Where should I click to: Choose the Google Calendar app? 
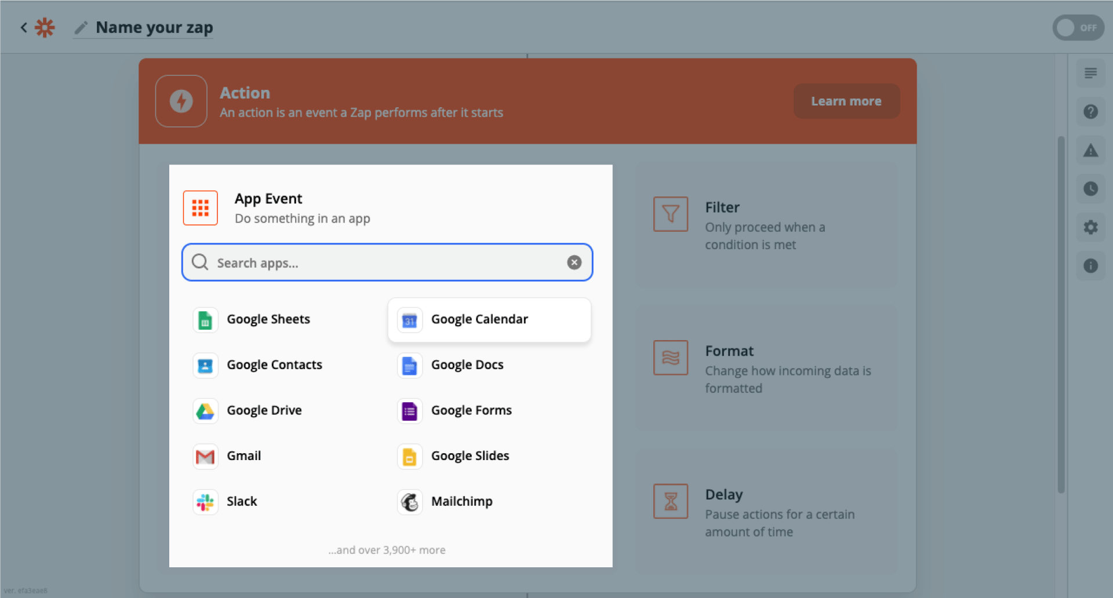tap(489, 320)
